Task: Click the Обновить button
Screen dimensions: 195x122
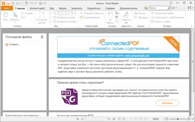Action: point(167,103)
